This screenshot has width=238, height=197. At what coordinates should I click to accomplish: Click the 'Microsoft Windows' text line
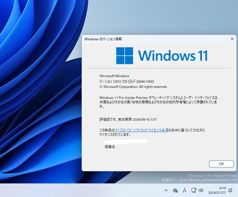click(114, 76)
